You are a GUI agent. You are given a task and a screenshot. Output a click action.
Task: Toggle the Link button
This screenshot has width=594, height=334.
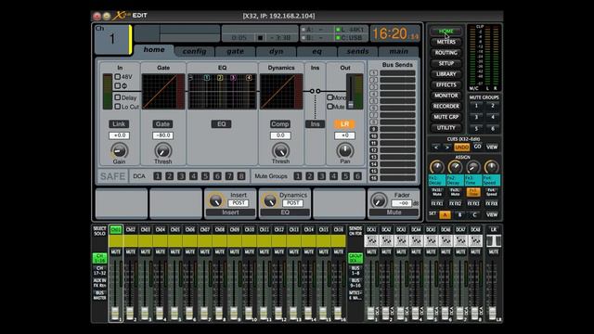[x=119, y=123]
